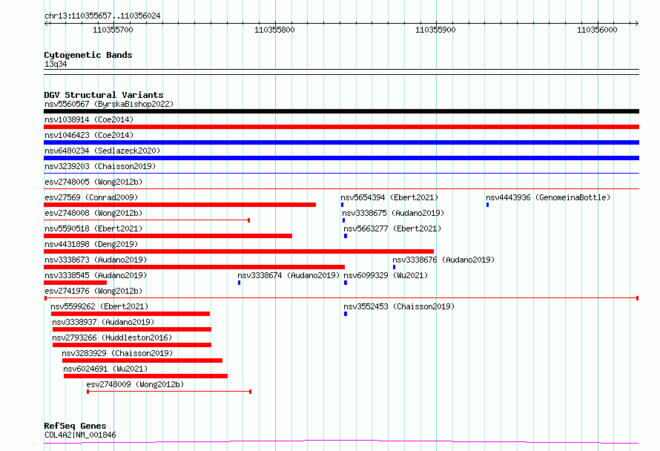660x451 pixels.
Task: Open nsv4443936 (GenomeinaBottle) label
Action: [x=548, y=197]
